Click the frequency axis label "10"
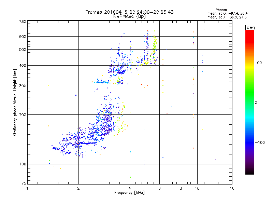273x205 pixels. pyautogui.click(x=197, y=189)
